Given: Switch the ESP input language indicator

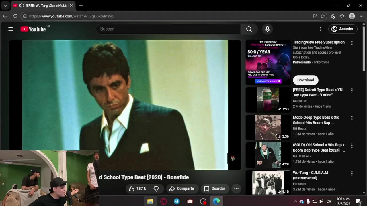Looking at the screenshot, I should tap(329, 201).
